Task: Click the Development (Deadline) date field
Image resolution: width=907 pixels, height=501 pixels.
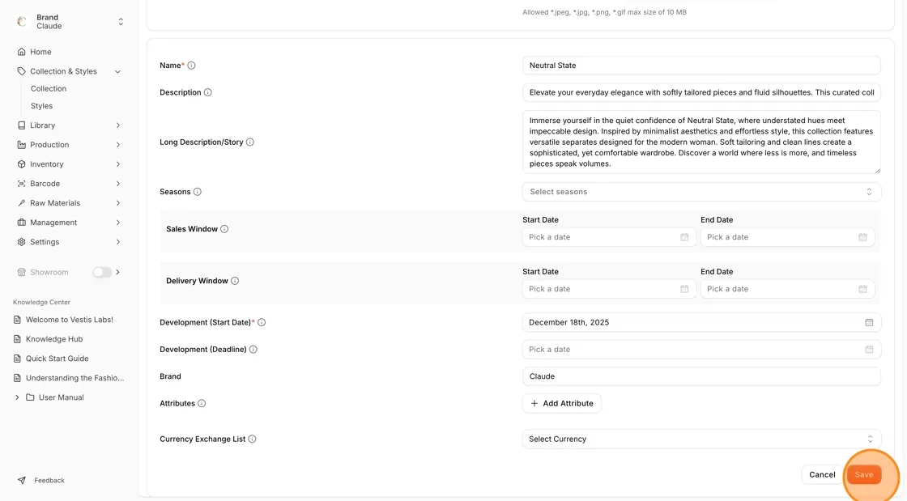Action: (701, 350)
